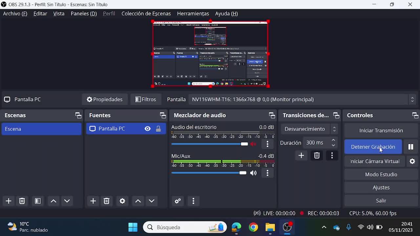
Task: Exit OBS with Salir button
Action: pos(381,201)
